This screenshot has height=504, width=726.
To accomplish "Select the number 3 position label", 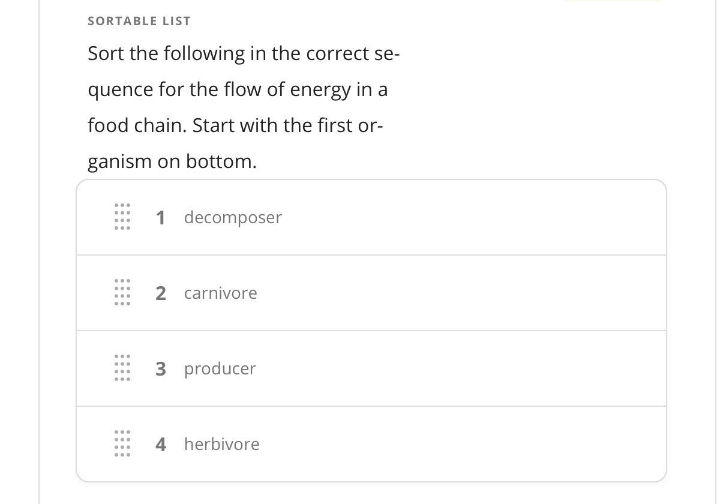I will click(160, 368).
